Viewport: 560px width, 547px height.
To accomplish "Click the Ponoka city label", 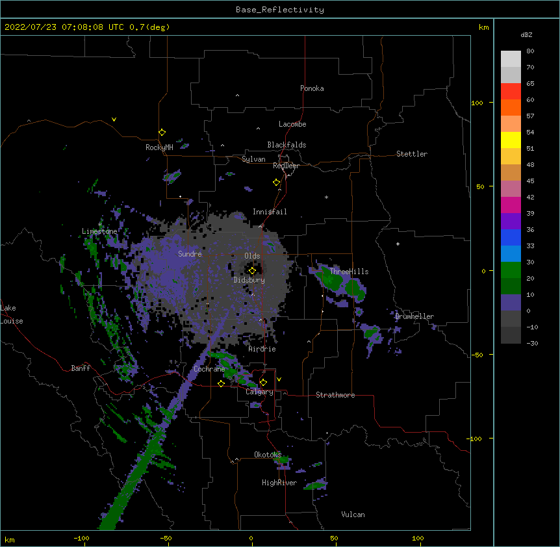I will point(312,88).
